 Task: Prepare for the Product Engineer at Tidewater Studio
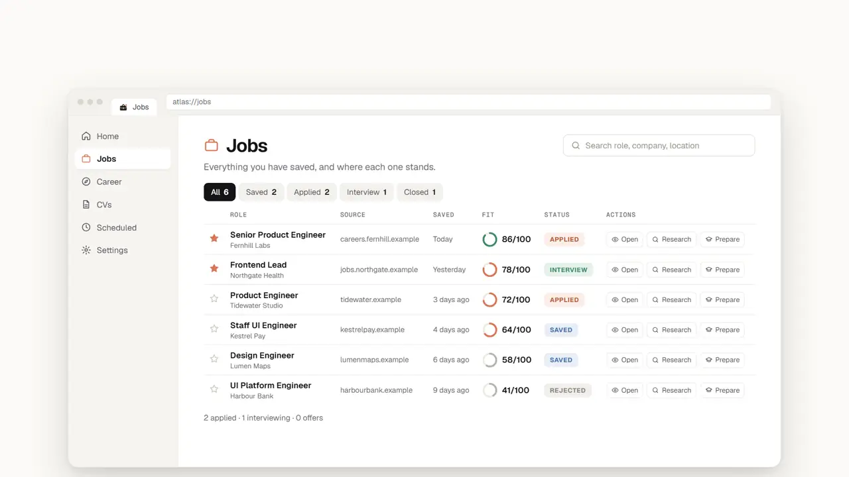point(722,300)
